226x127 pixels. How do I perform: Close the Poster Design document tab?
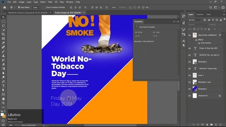[x=84, y=13]
